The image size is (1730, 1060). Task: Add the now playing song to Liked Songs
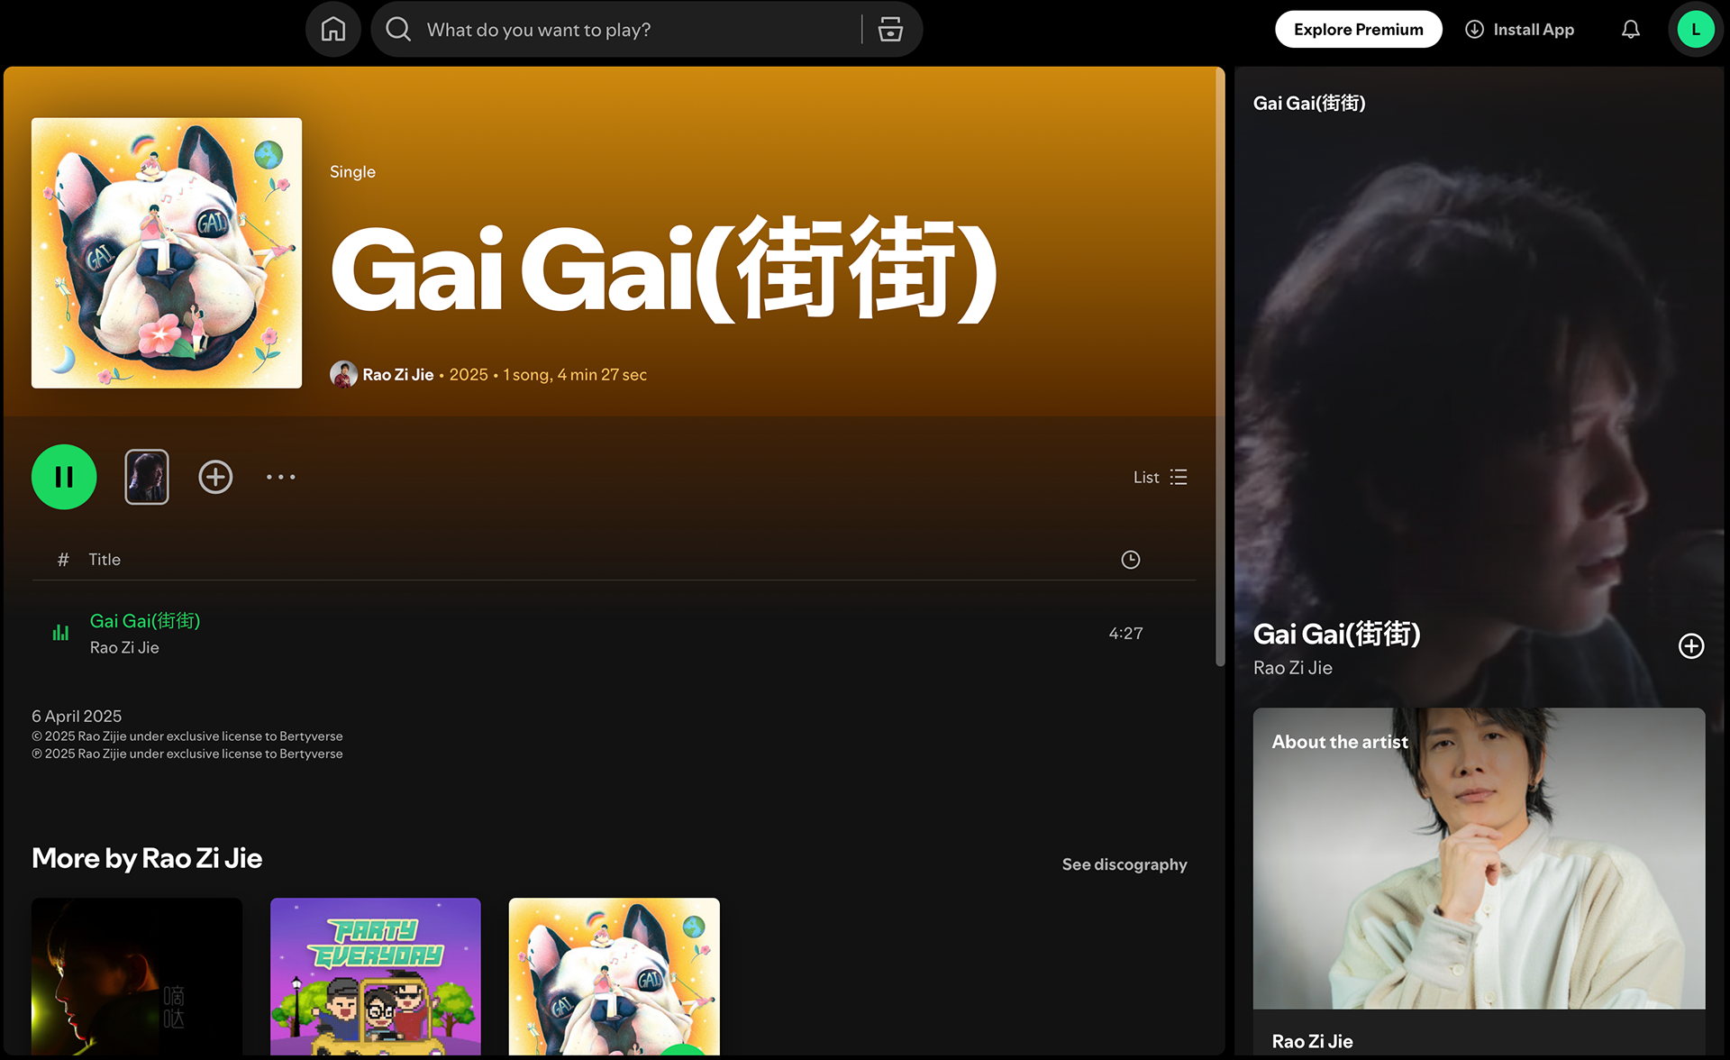coord(1691,645)
